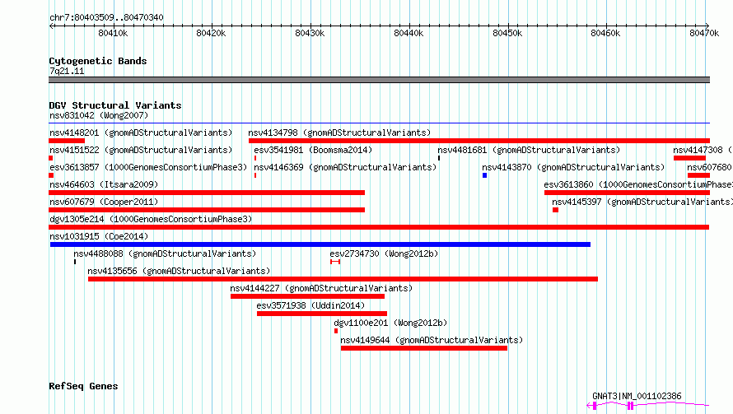The width and height of the screenshot is (733, 414).
Task: Select nsv4149644 gnomAD variant label
Action: pos(432,340)
